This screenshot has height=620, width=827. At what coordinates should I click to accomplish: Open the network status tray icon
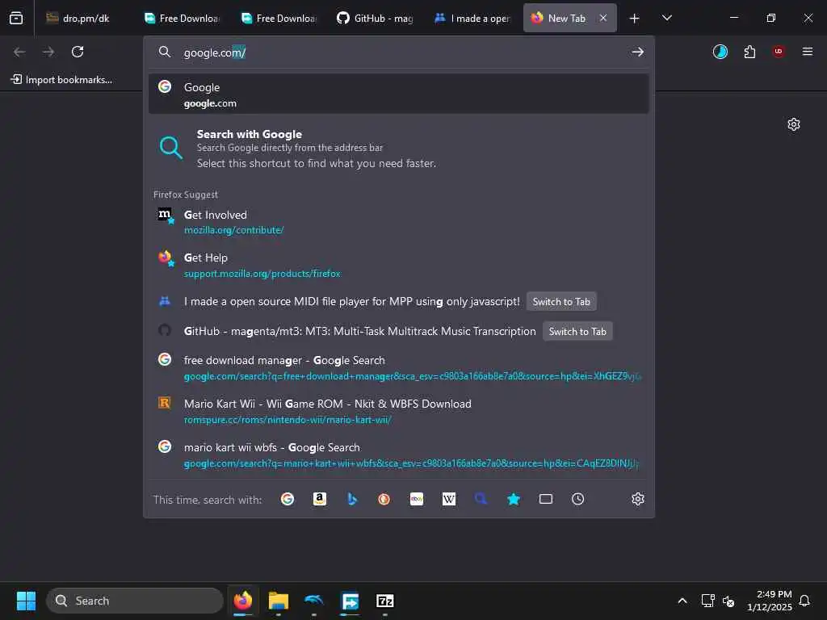click(707, 601)
